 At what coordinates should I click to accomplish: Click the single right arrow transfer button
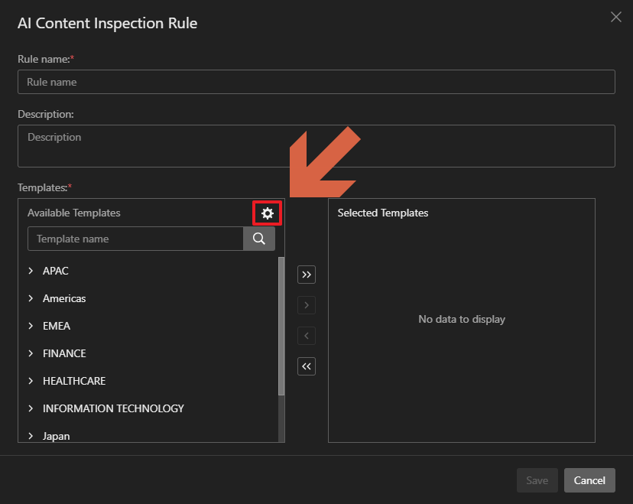[x=307, y=305]
